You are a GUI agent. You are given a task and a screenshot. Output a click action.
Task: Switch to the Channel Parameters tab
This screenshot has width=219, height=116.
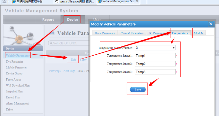click(x=132, y=33)
